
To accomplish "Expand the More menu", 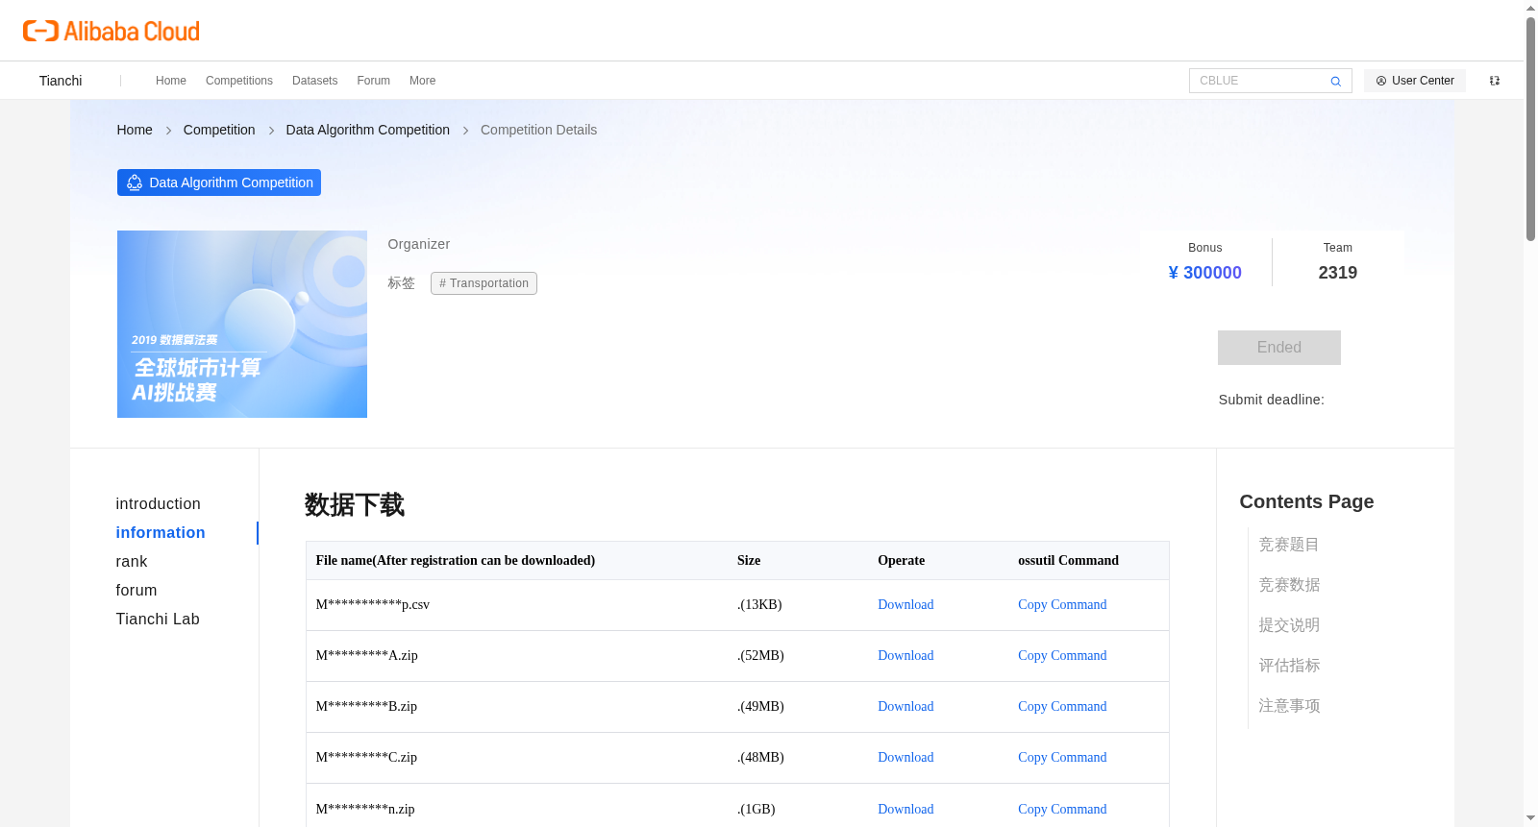I will point(422,81).
